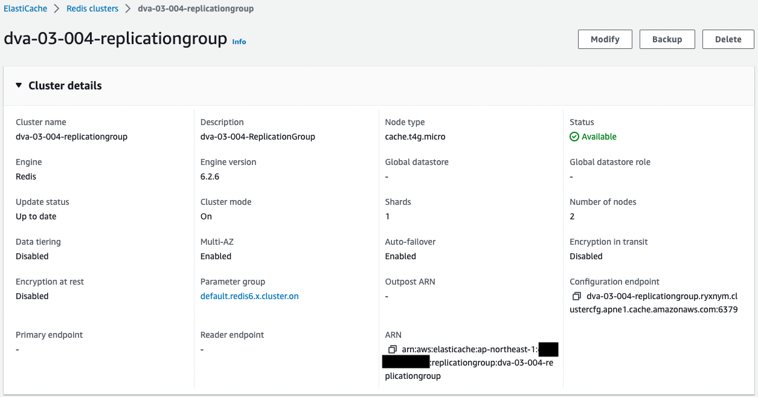The image size is (758, 397).
Task: Click the configuration endpoint address text
Action: 661,303
